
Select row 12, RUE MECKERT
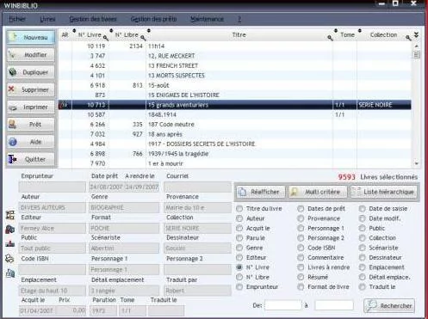click(x=235, y=56)
